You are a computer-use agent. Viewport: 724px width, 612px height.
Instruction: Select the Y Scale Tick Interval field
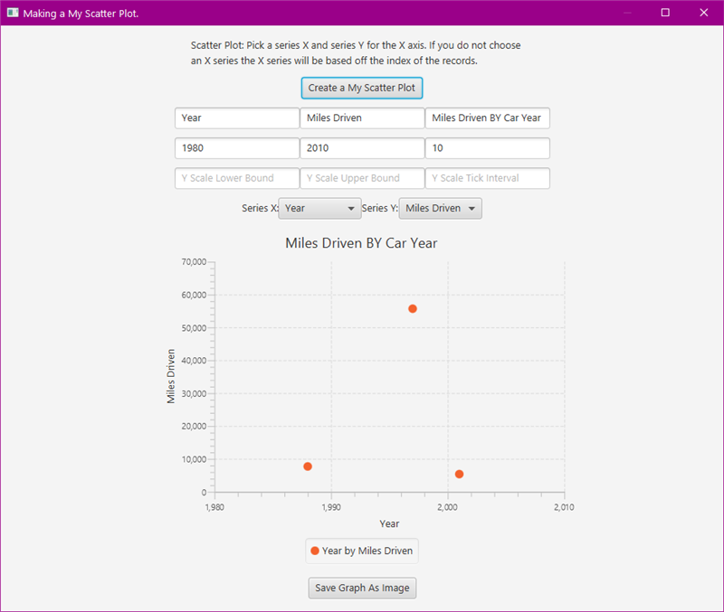click(487, 178)
